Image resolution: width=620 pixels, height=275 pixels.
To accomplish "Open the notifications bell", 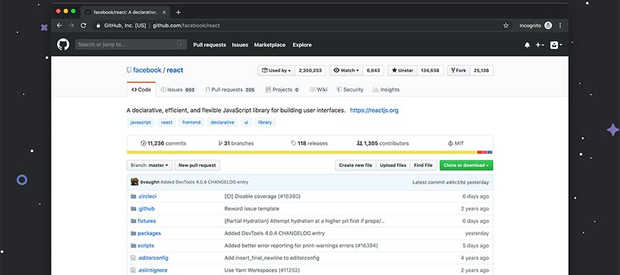I will point(527,45).
